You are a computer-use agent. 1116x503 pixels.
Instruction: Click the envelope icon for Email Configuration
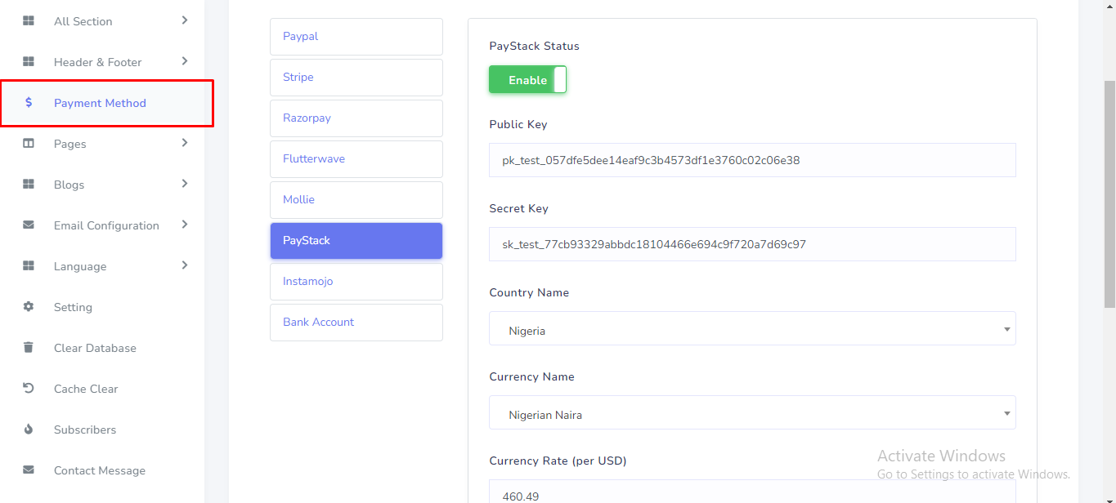click(29, 225)
